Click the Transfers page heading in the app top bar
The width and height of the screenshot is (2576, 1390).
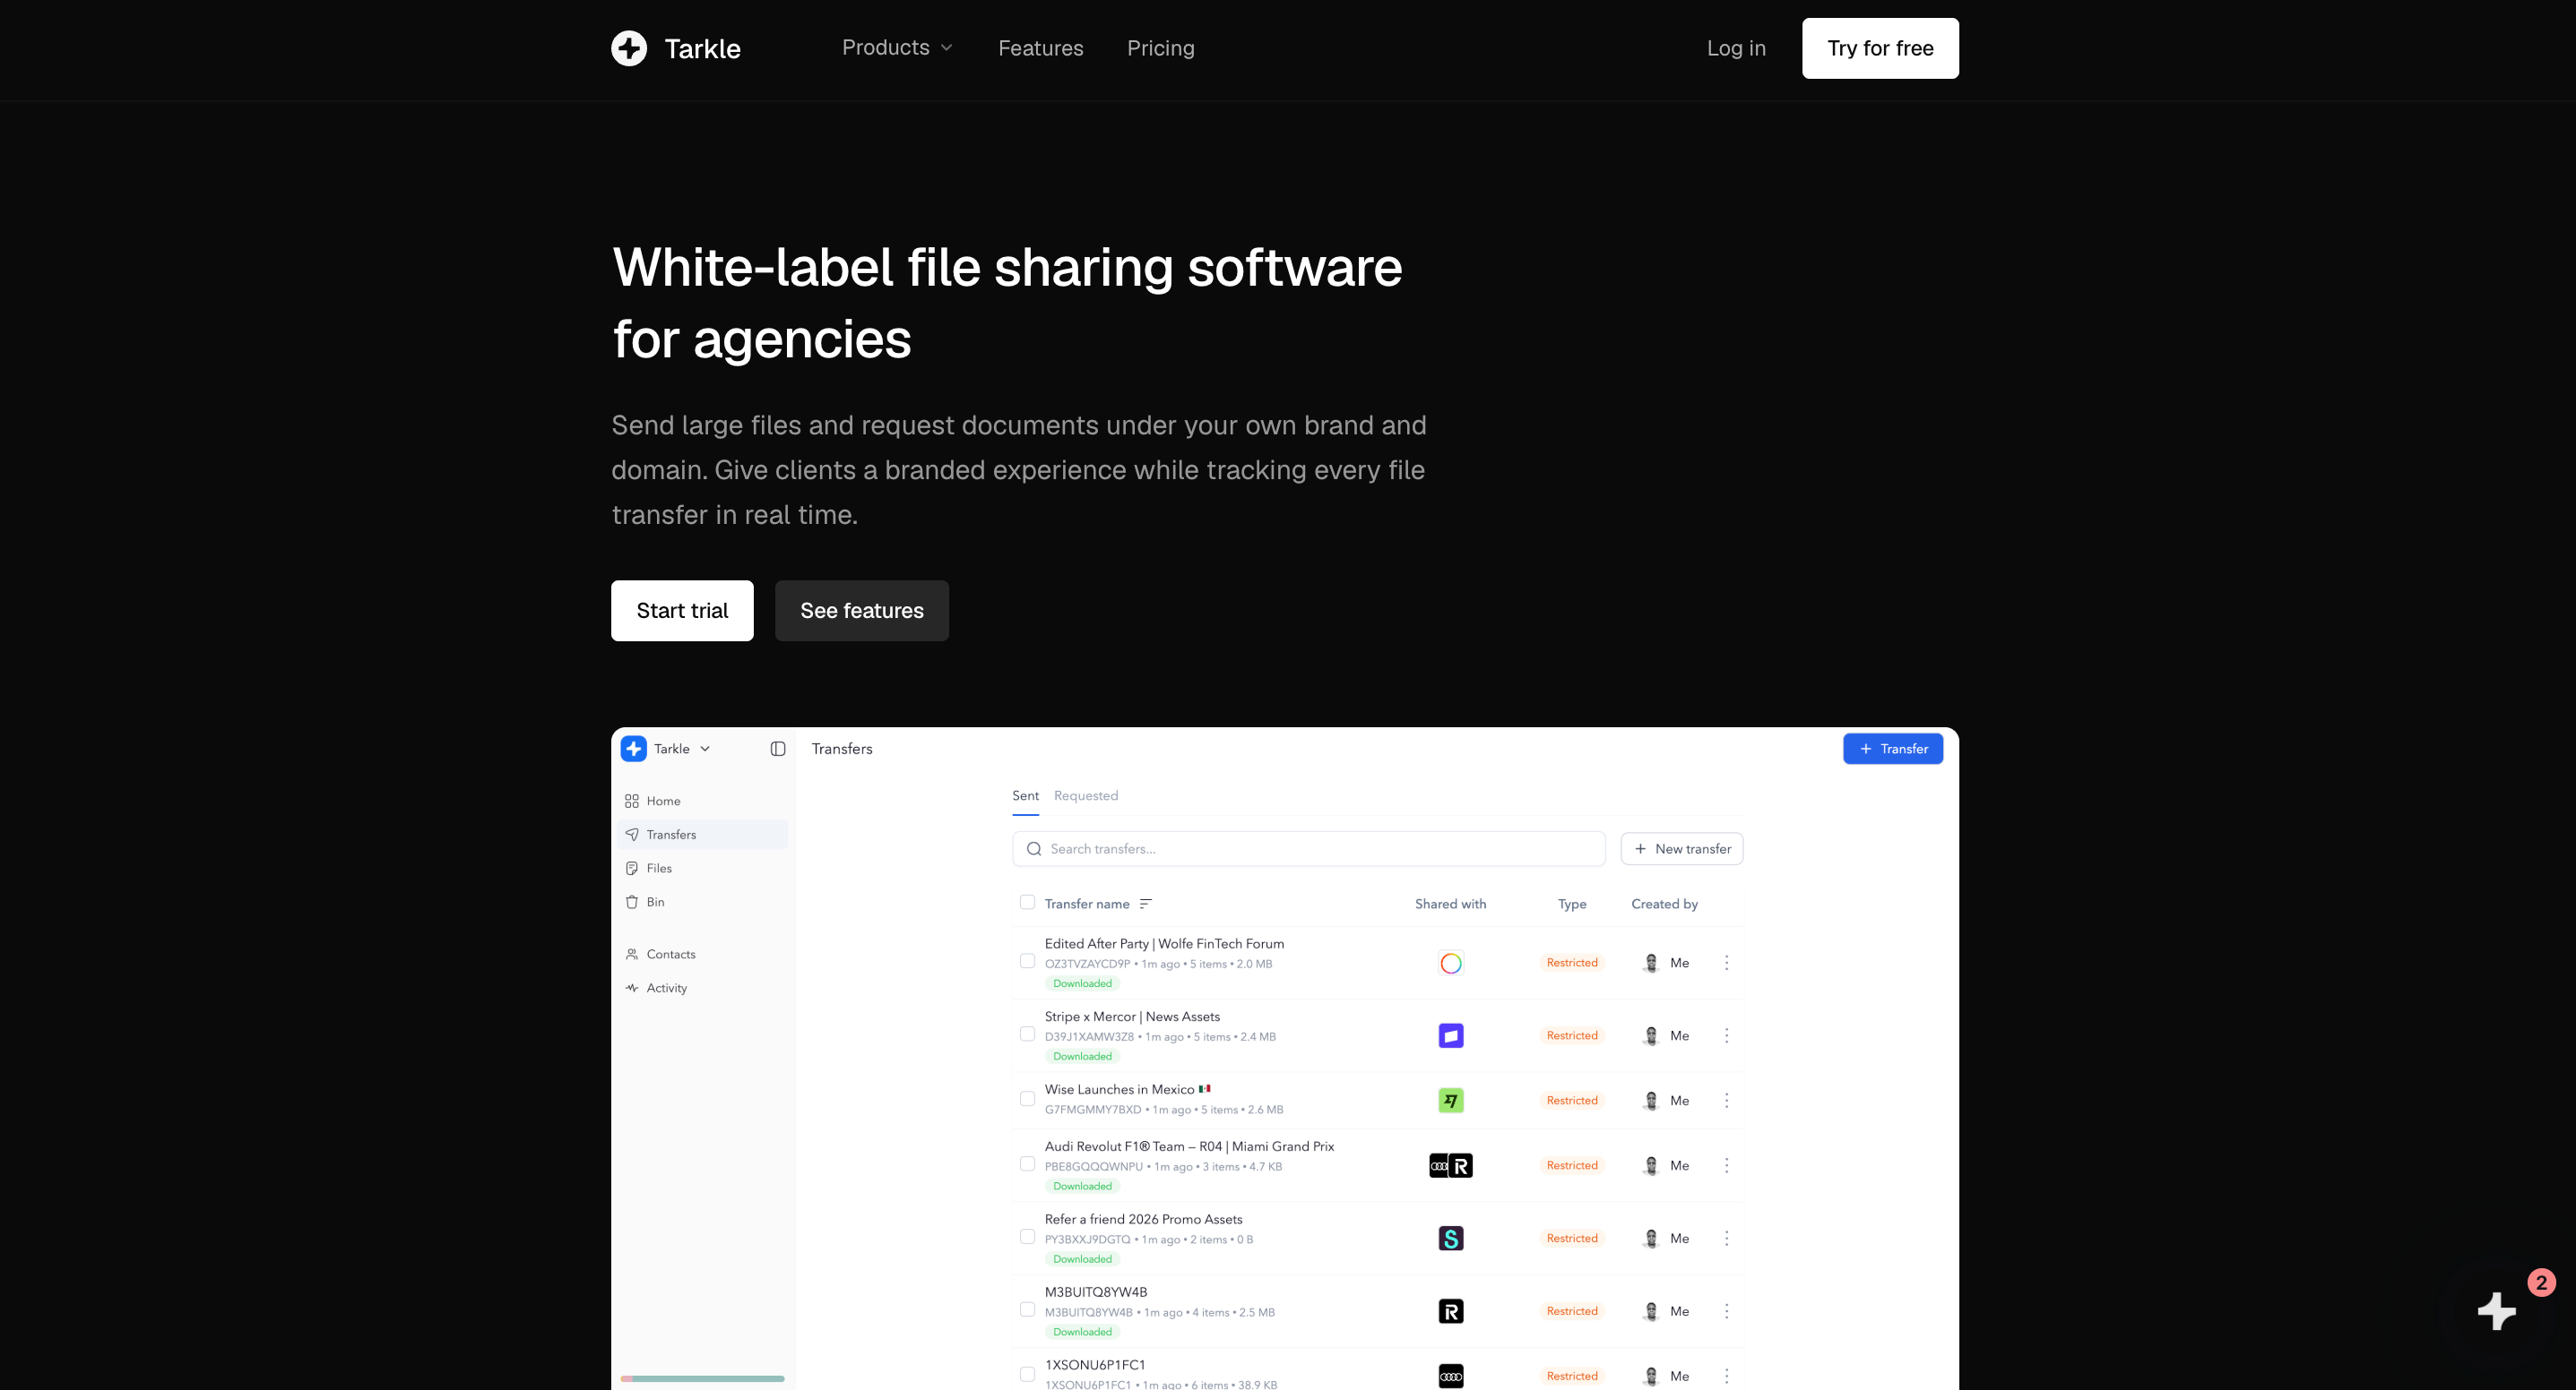tap(842, 749)
